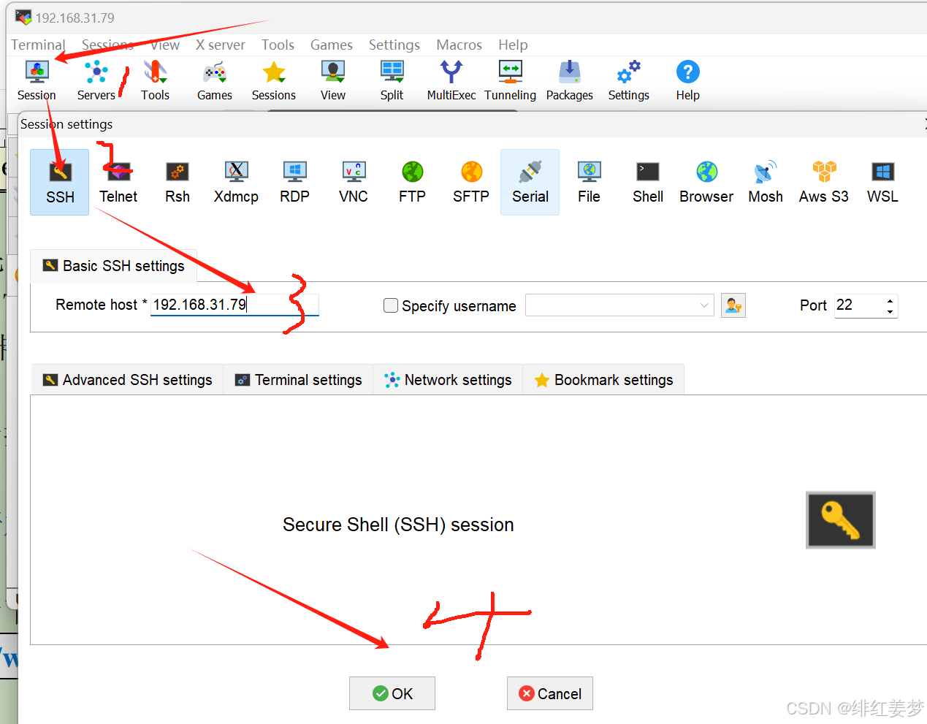Open the Tools toolbar icon
The image size is (927, 724).
tap(155, 80)
